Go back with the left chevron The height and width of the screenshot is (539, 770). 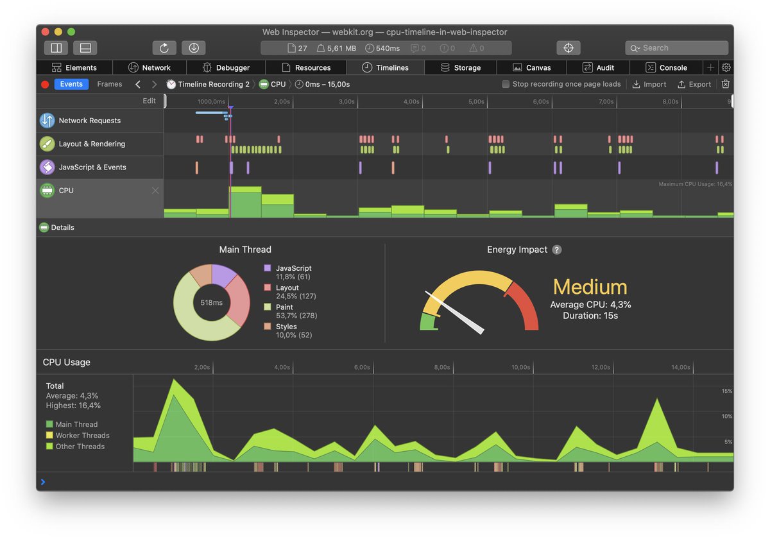(x=137, y=84)
